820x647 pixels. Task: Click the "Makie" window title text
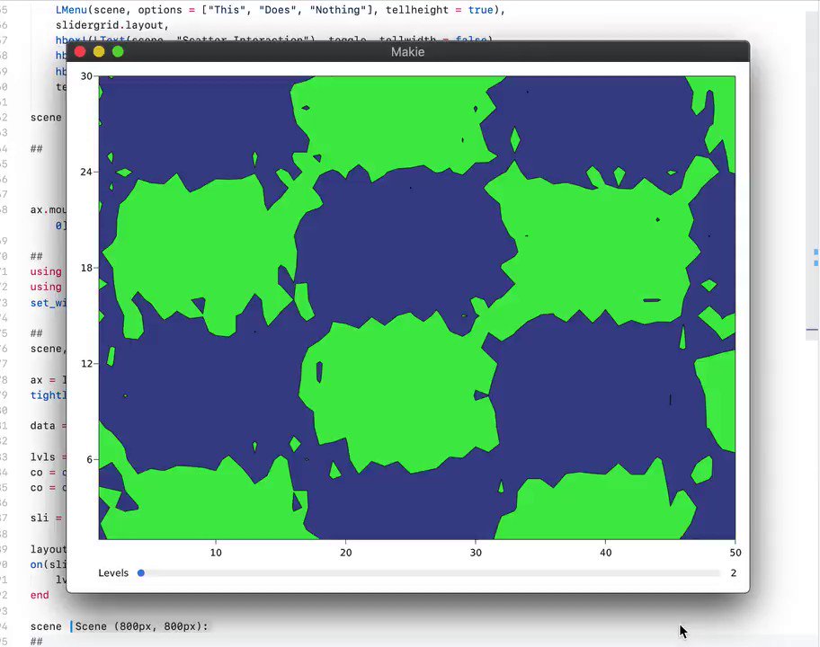click(x=407, y=52)
